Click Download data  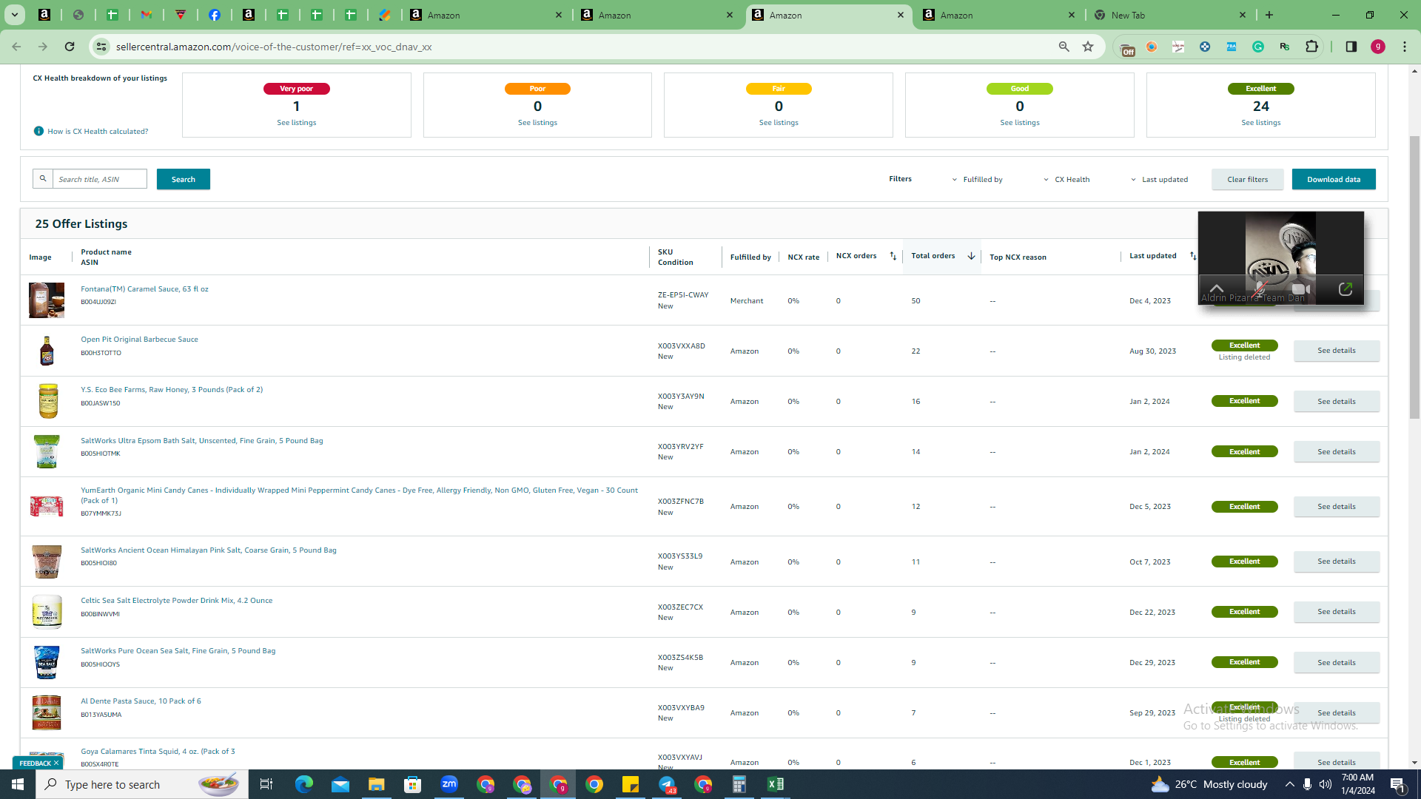pyautogui.click(x=1334, y=179)
